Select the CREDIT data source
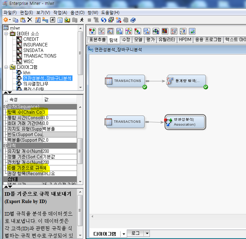The image size is (246, 239). coord(31,39)
